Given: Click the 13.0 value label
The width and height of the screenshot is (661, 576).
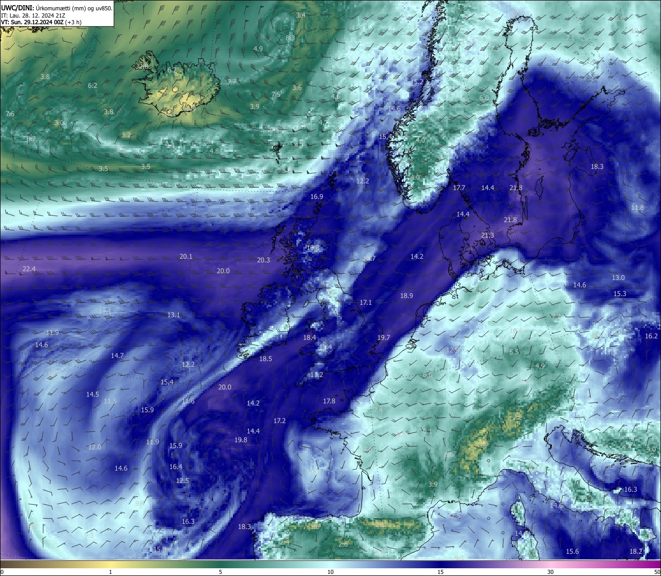Looking at the screenshot, I should [x=618, y=277].
